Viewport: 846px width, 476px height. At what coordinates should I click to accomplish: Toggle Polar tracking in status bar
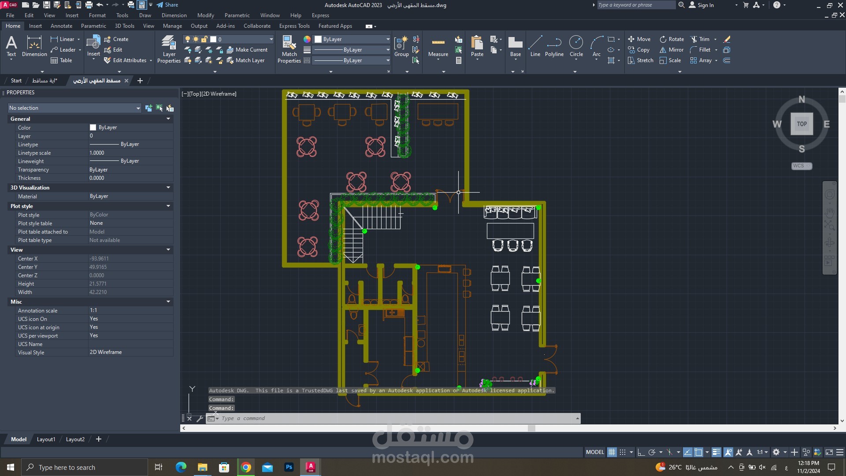(652, 452)
